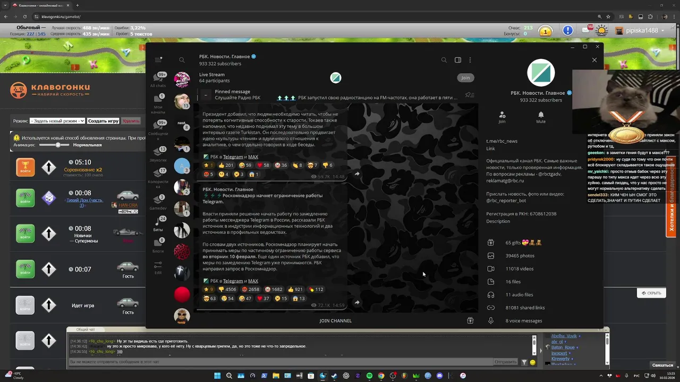Enter the 00:07 guest race

25,269
